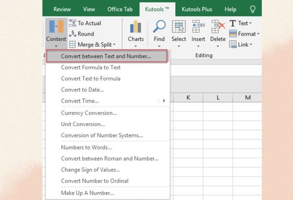Click the To Actual icon

point(72,23)
